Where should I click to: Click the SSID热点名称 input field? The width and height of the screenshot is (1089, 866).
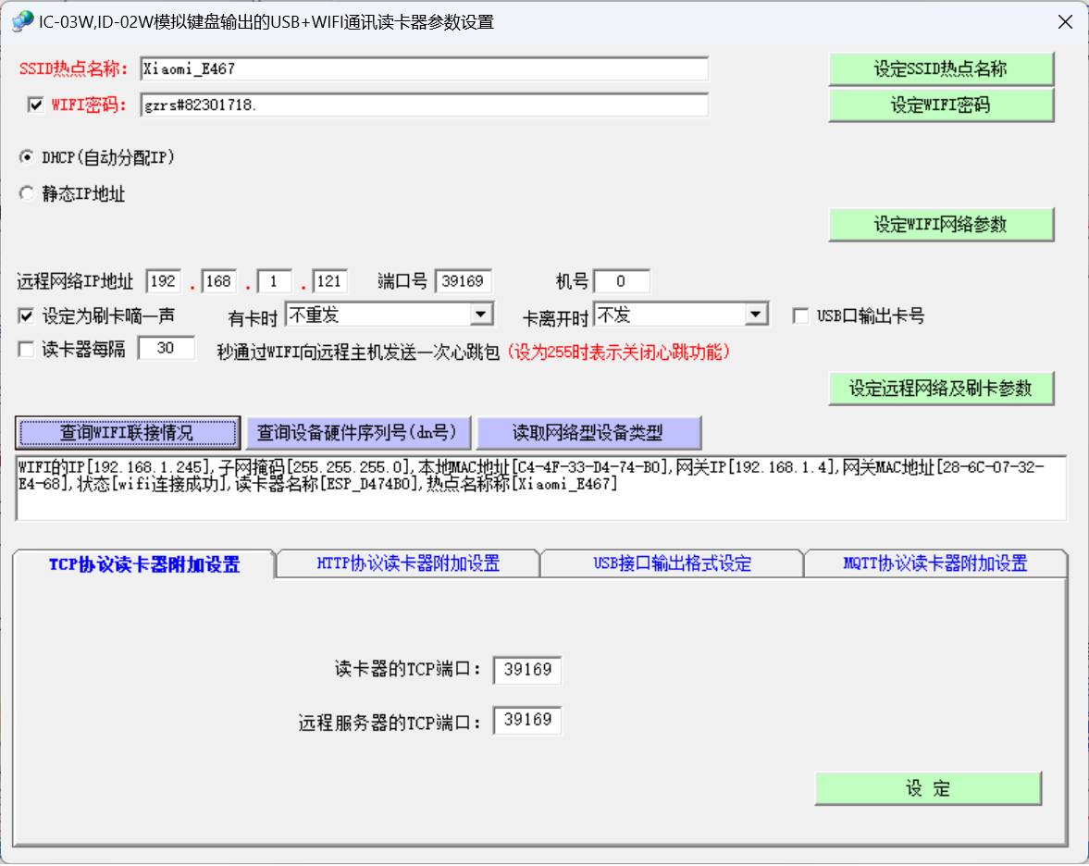click(423, 69)
